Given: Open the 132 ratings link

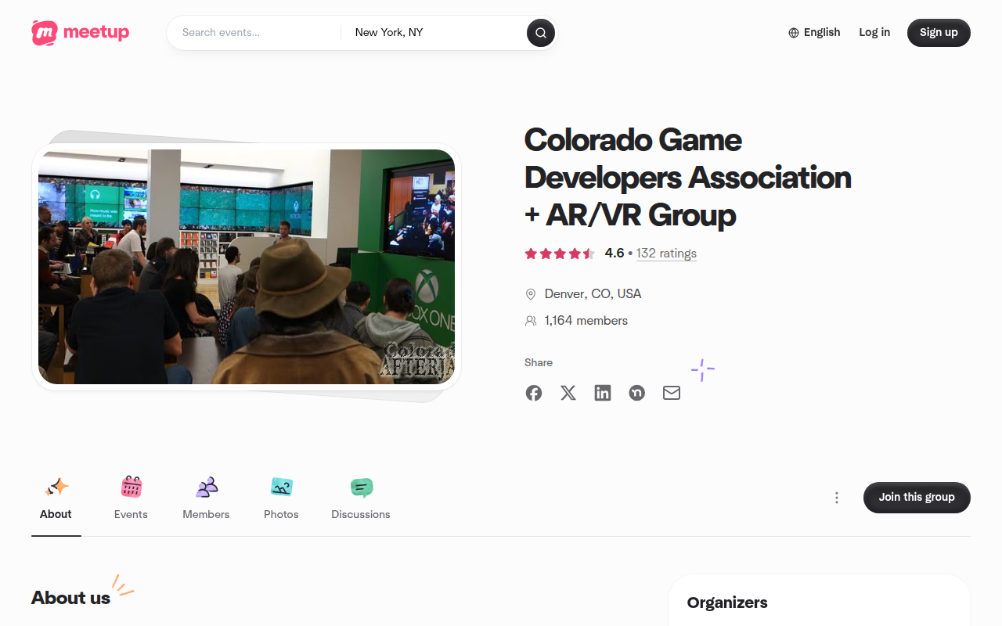Looking at the screenshot, I should (x=666, y=254).
